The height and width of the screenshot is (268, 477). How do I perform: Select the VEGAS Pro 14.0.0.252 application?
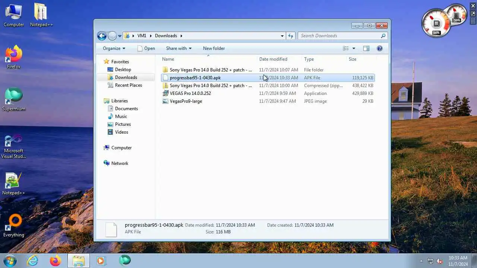pyautogui.click(x=268, y=93)
